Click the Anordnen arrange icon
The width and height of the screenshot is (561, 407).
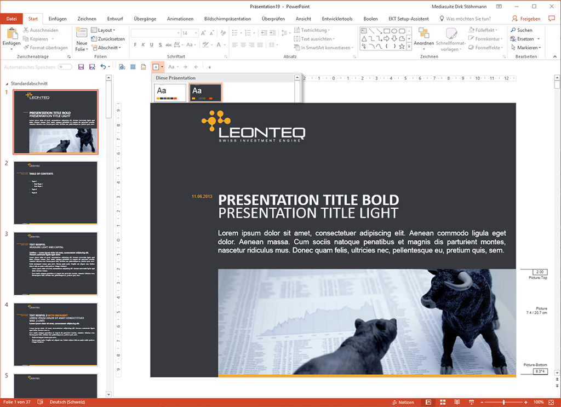(x=424, y=33)
